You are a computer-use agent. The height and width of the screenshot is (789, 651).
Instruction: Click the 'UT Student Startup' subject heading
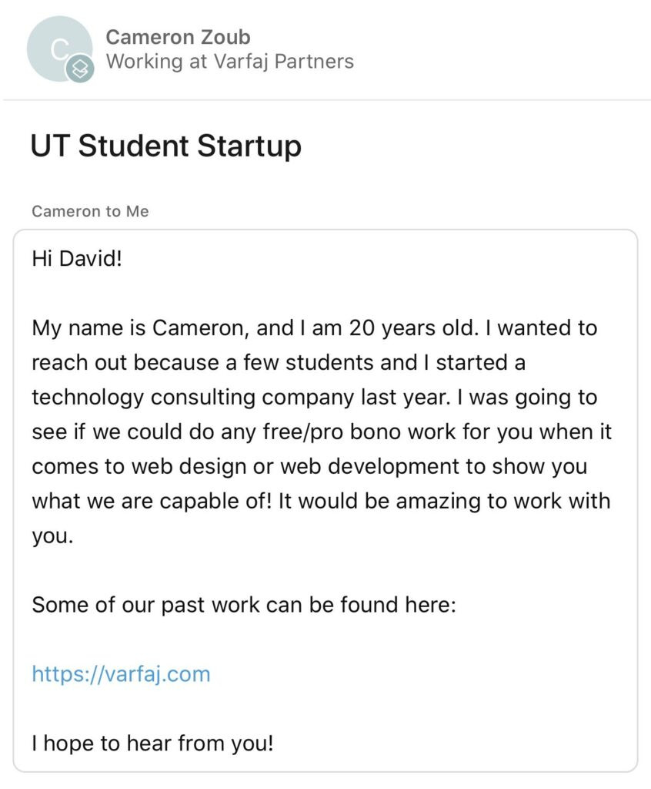(x=165, y=146)
